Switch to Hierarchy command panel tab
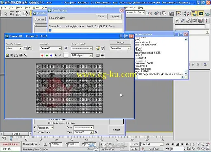This screenshot has height=152, width=211. pyautogui.click(x=188, y=21)
